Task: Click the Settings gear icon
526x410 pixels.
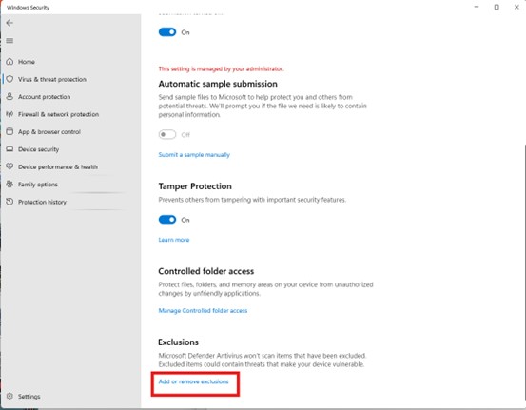Action: coord(10,396)
